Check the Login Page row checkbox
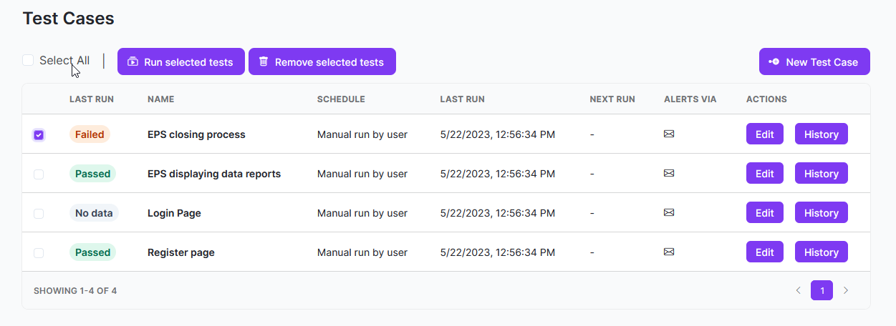 pyautogui.click(x=39, y=213)
